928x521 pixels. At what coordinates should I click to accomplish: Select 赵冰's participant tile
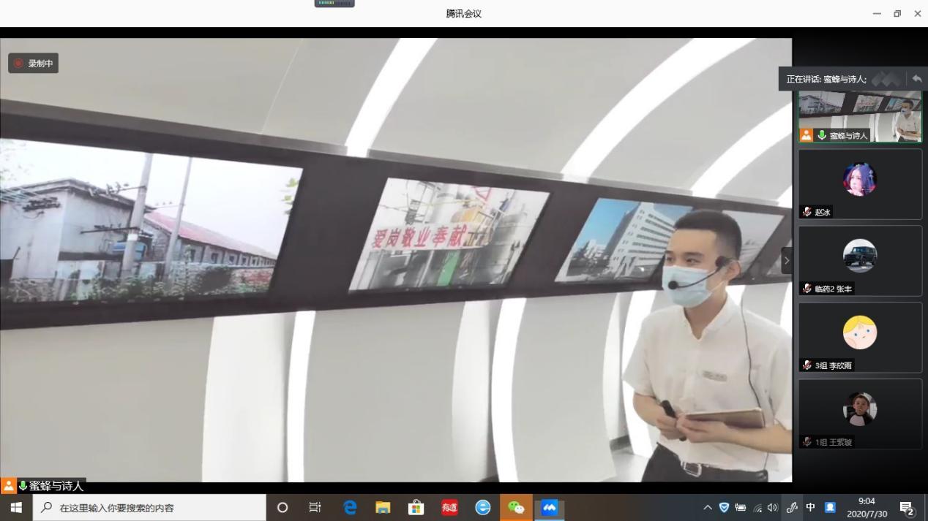point(860,183)
